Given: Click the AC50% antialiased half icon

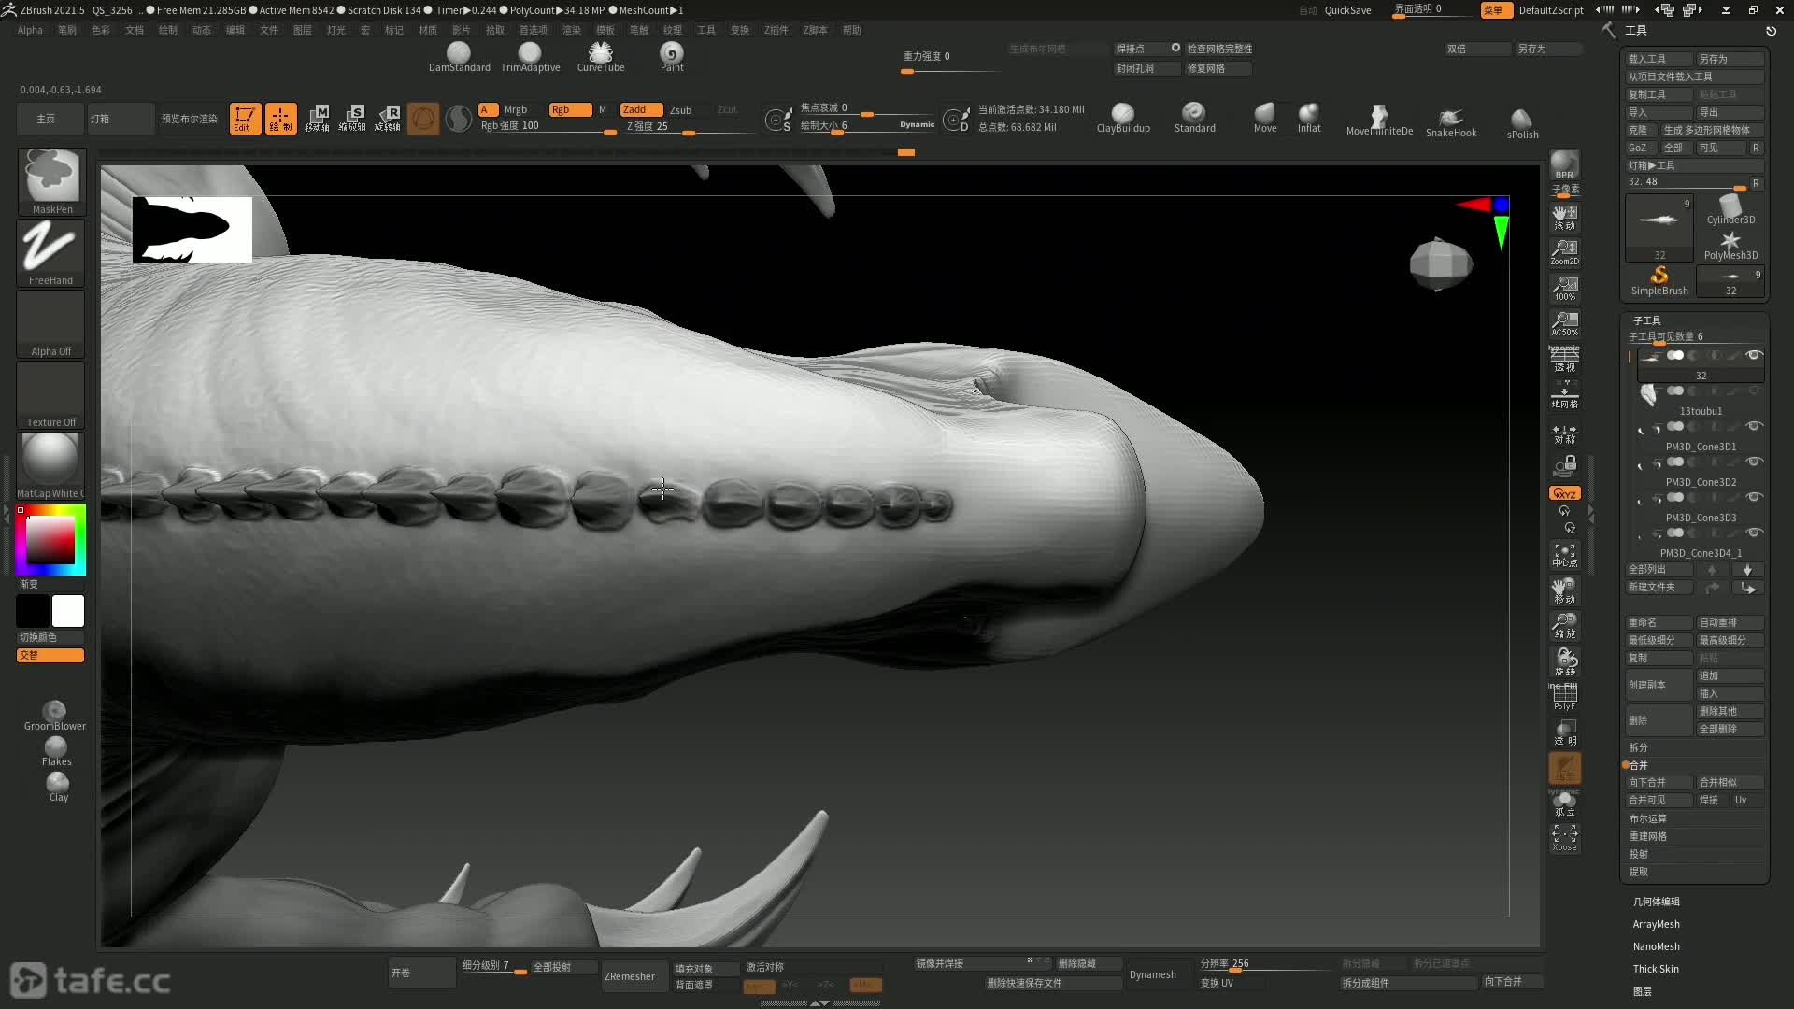Looking at the screenshot, I should 1564,323.
